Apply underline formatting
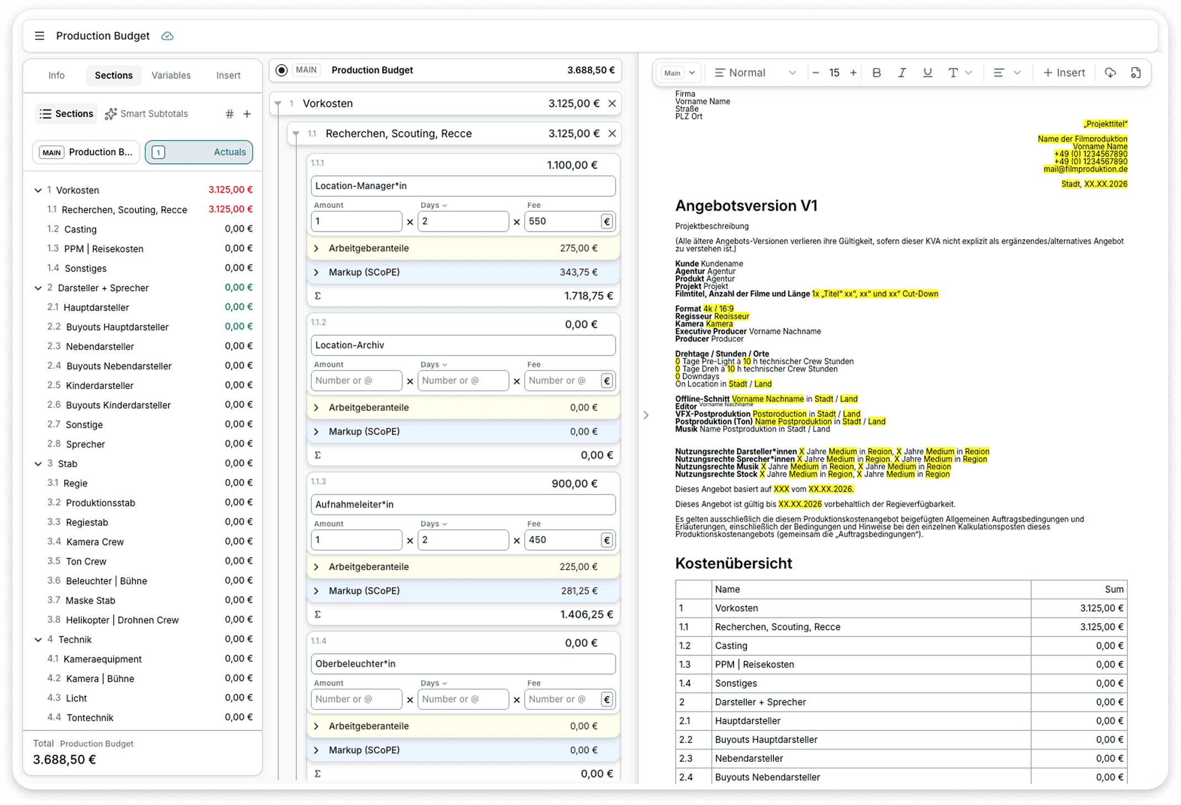Viewport: 1181px width, 805px height. pos(927,73)
